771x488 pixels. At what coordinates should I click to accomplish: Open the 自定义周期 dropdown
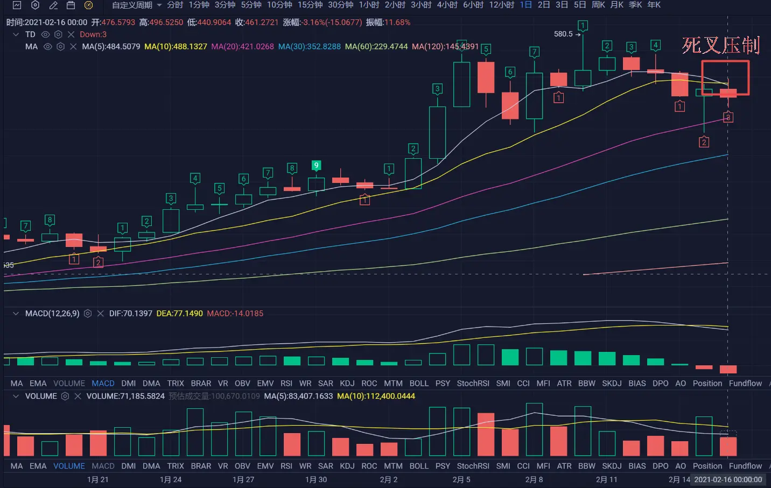pyautogui.click(x=137, y=5)
